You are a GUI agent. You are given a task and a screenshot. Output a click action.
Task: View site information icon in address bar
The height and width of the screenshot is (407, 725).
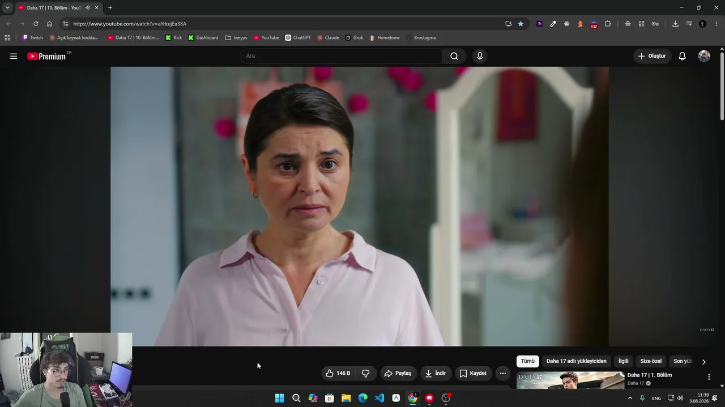coord(66,24)
